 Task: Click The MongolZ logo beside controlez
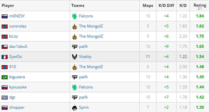coord(75,26)
